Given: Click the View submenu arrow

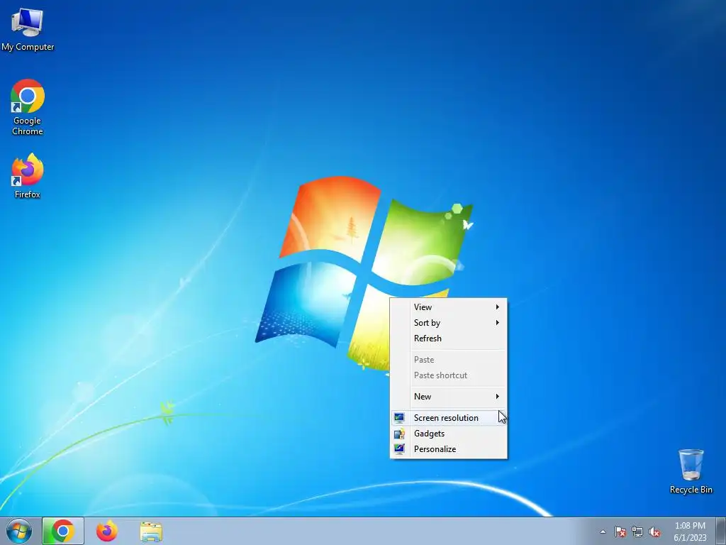Looking at the screenshot, I should tap(497, 307).
